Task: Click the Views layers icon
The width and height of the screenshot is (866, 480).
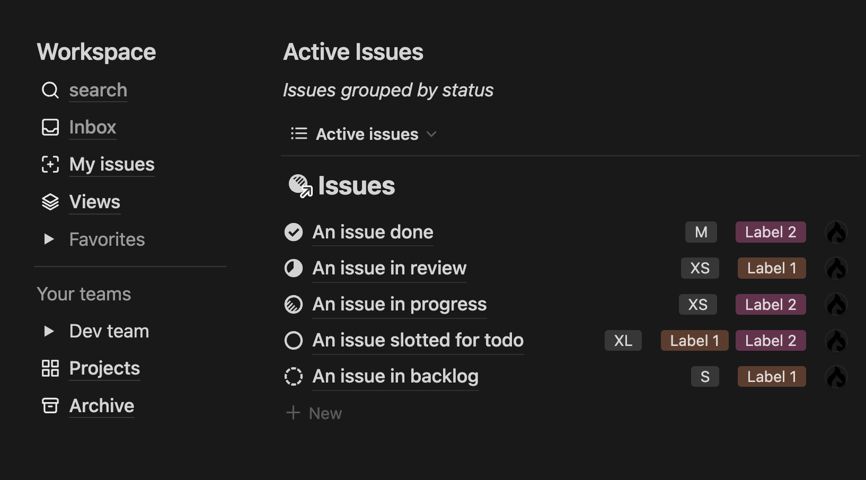Action: [50, 202]
